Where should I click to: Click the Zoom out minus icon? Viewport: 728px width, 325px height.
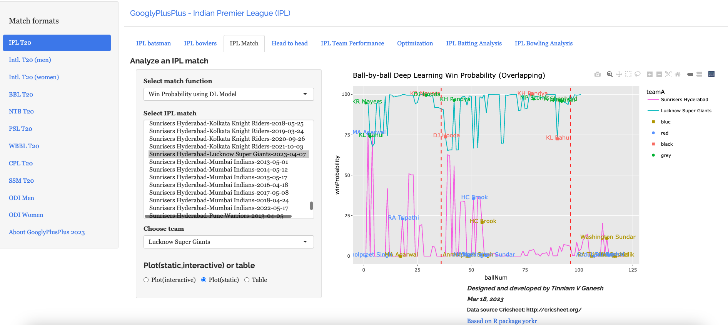[659, 74]
